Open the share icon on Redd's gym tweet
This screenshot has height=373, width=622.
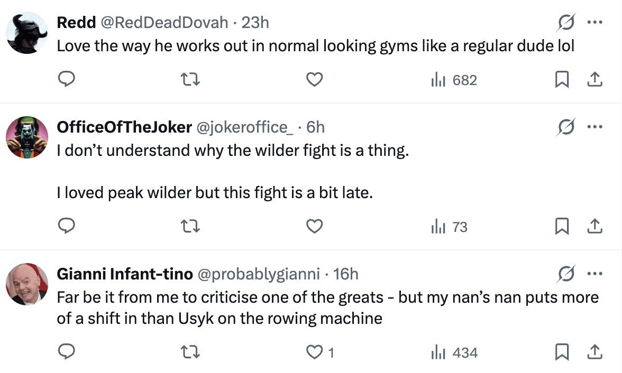[x=594, y=79]
